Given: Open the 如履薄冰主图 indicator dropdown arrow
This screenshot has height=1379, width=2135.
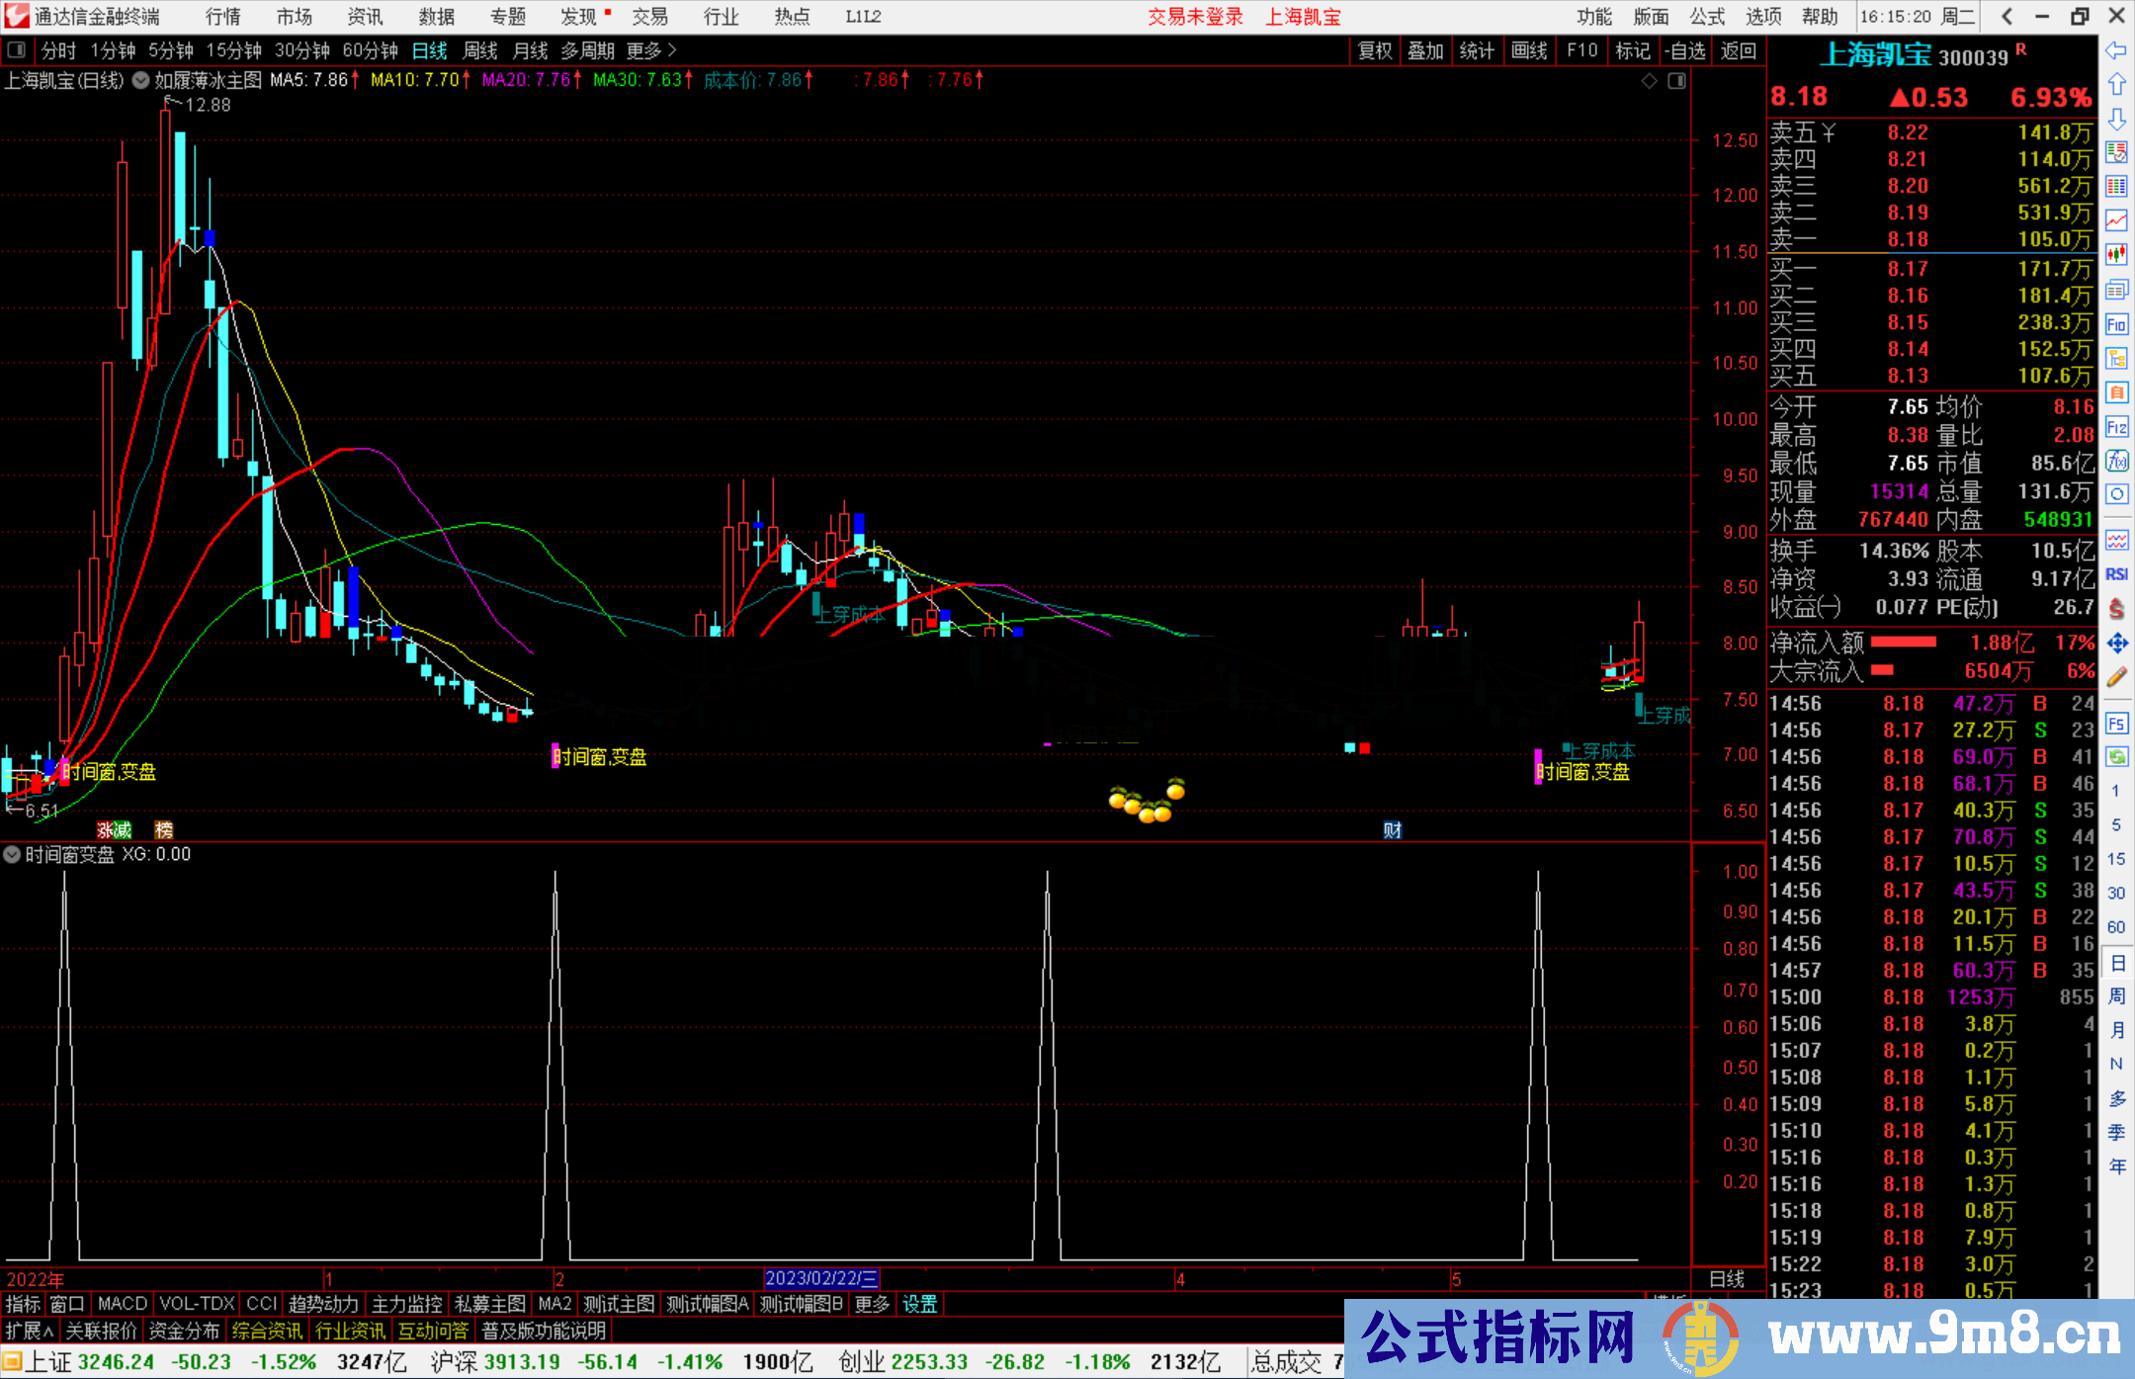Looking at the screenshot, I should pyautogui.click(x=140, y=81).
